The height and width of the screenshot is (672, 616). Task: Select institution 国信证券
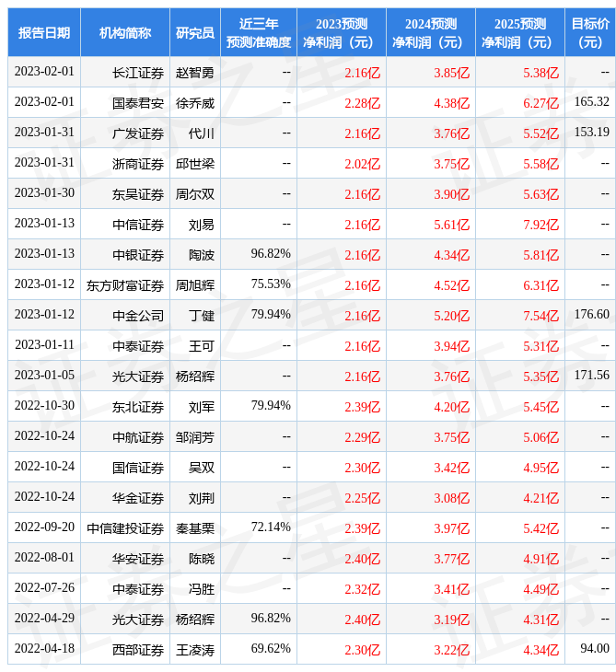(138, 469)
